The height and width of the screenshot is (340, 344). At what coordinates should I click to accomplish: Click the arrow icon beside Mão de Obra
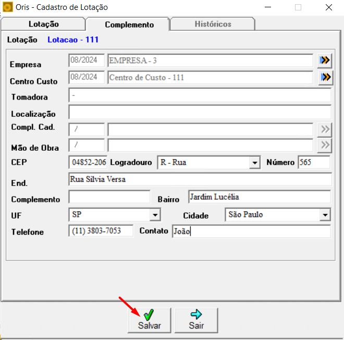point(325,145)
